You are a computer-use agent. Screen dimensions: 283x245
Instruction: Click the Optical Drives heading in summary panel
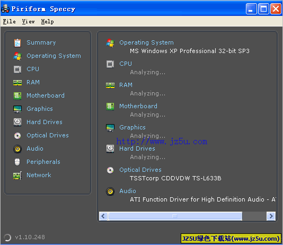click(x=140, y=170)
